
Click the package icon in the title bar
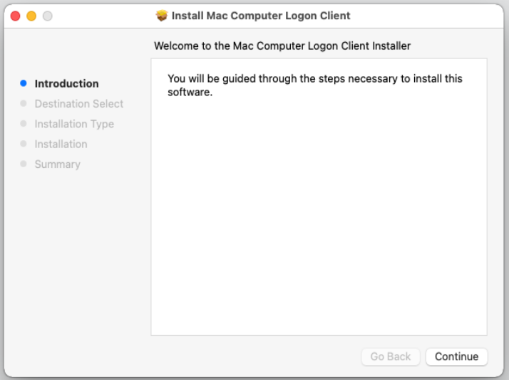161,16
